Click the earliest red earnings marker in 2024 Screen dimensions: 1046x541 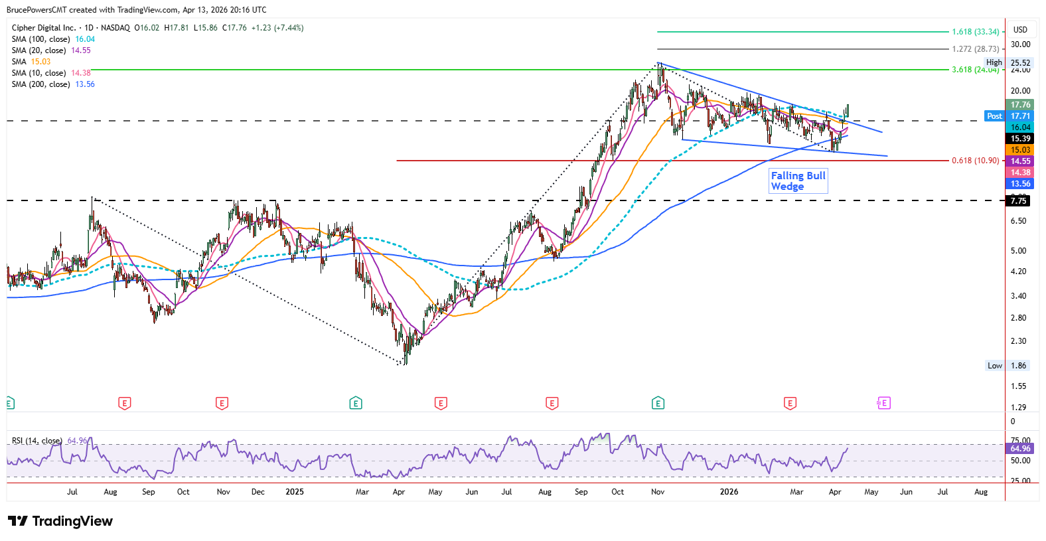point(124,403)
